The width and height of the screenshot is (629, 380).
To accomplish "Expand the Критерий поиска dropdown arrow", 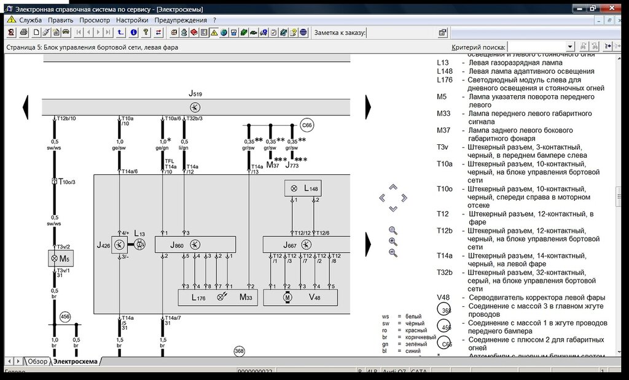I will (570, 47).
